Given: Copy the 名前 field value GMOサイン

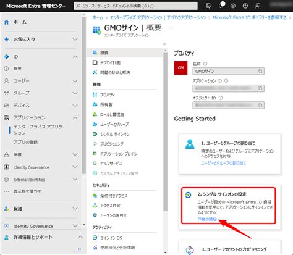Looking at the screenshot, I should pos(260,71).
